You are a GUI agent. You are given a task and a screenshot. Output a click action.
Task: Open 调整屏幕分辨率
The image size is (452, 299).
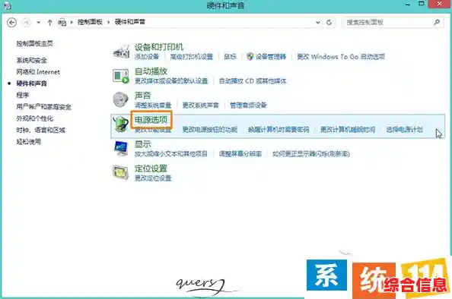click(x=240, y=154)
